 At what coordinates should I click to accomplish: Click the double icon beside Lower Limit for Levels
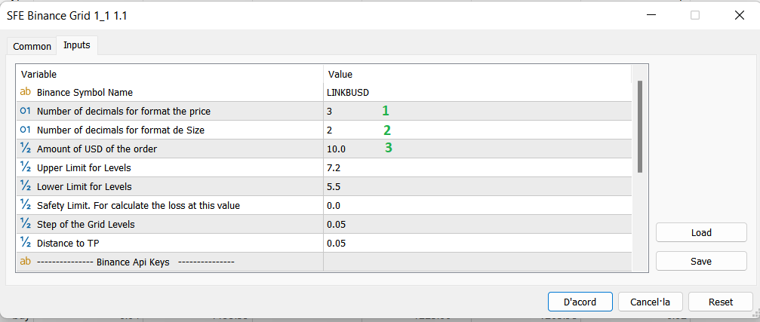(x=25, y=186)
